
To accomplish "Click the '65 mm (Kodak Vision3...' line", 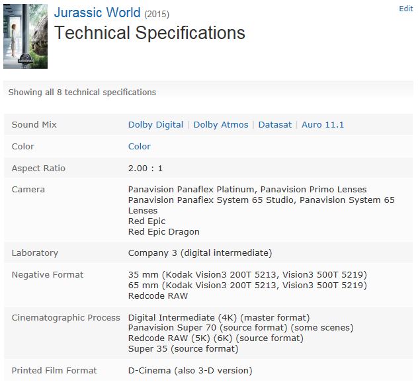I will click(x=247, y=286).
